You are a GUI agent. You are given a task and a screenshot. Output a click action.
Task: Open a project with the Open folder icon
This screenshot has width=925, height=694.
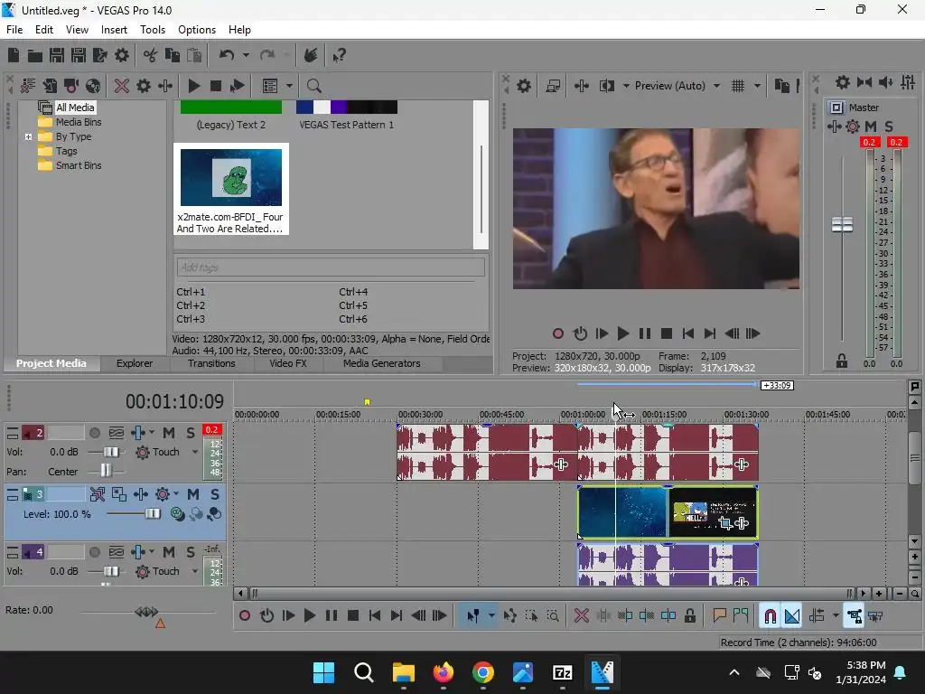click(35, 55)
